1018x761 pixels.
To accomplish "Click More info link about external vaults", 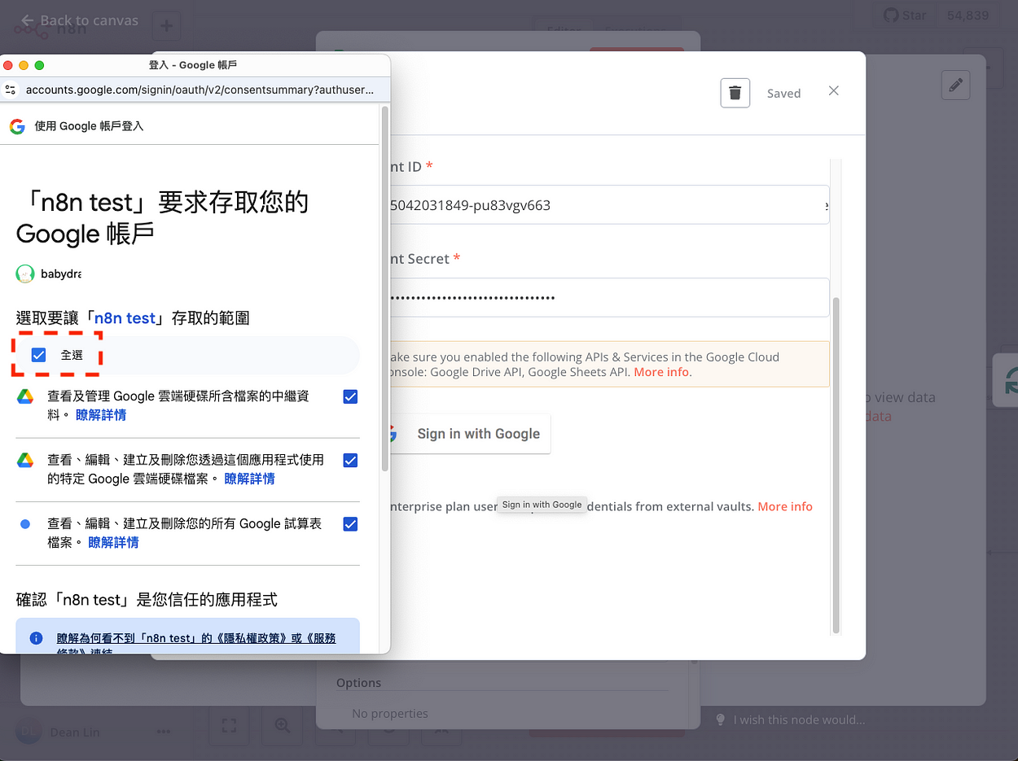I will pyautogui.click(x=785, y=506).
